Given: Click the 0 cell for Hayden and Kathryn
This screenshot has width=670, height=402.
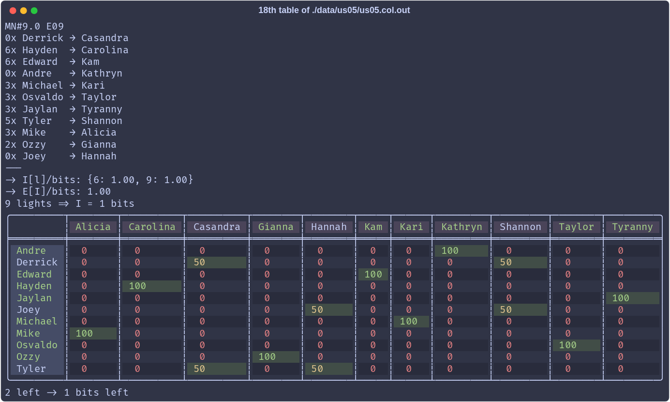Looking at the screenshot, I should tap(462, 286).
